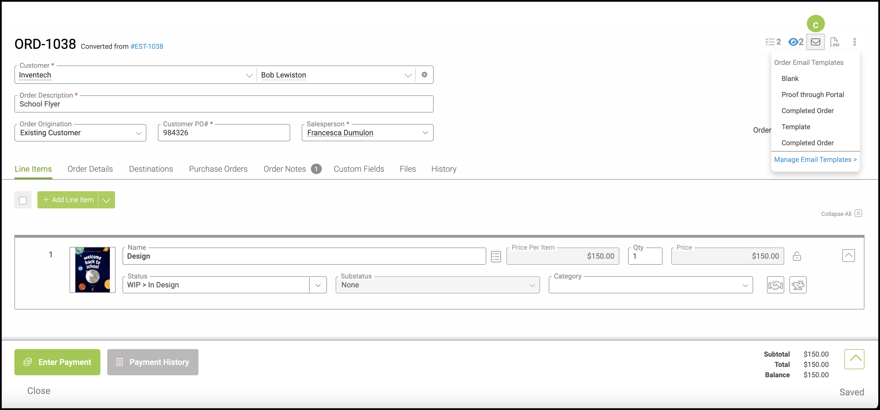This screenshot has height=410, width=880.
Task: Open the PDF export icon
Action: point(835,42)
